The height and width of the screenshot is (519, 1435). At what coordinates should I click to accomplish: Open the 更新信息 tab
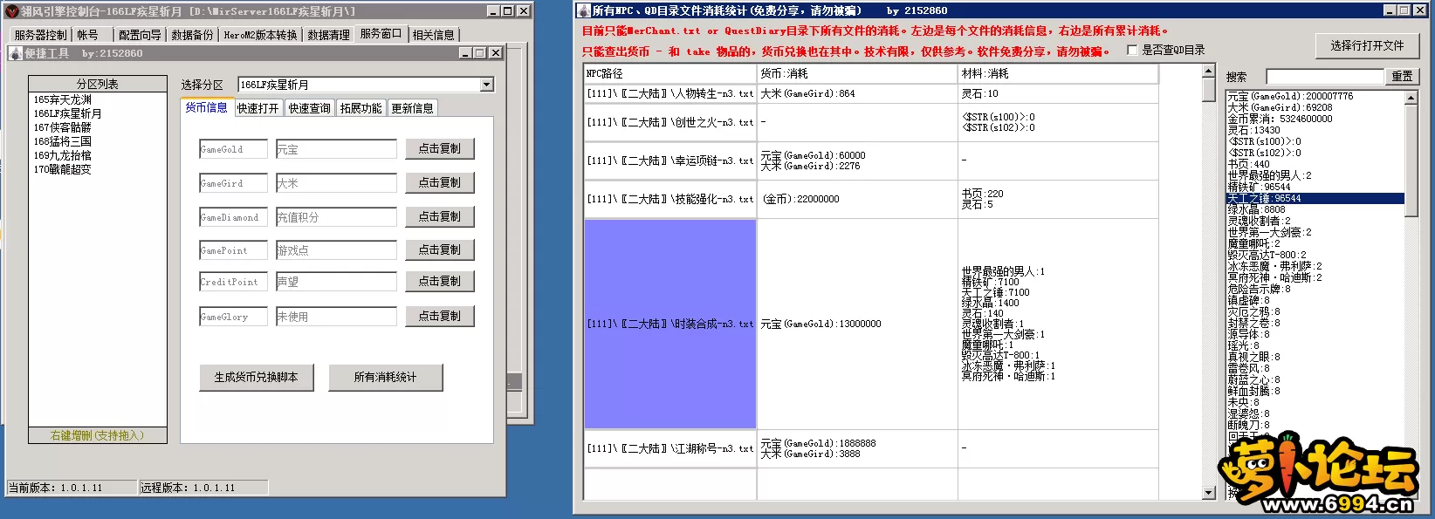(413, 108)
